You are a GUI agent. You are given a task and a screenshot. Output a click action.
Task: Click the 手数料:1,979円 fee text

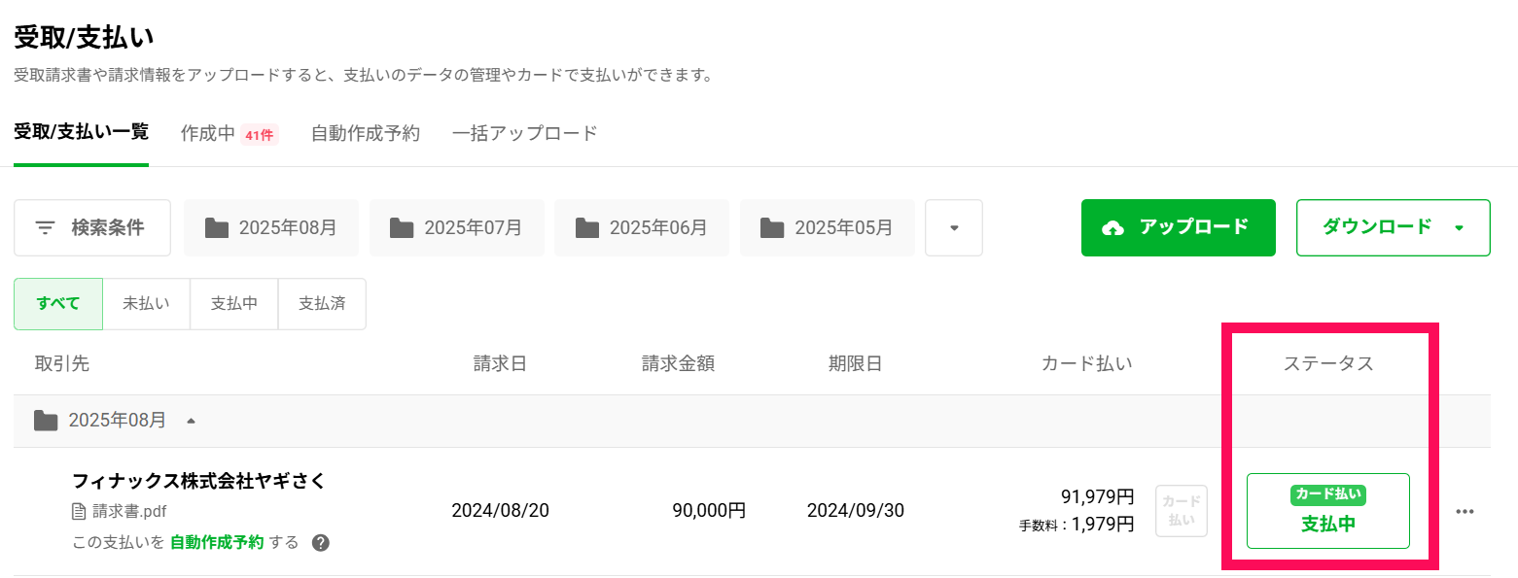[x=1077, y=525]
